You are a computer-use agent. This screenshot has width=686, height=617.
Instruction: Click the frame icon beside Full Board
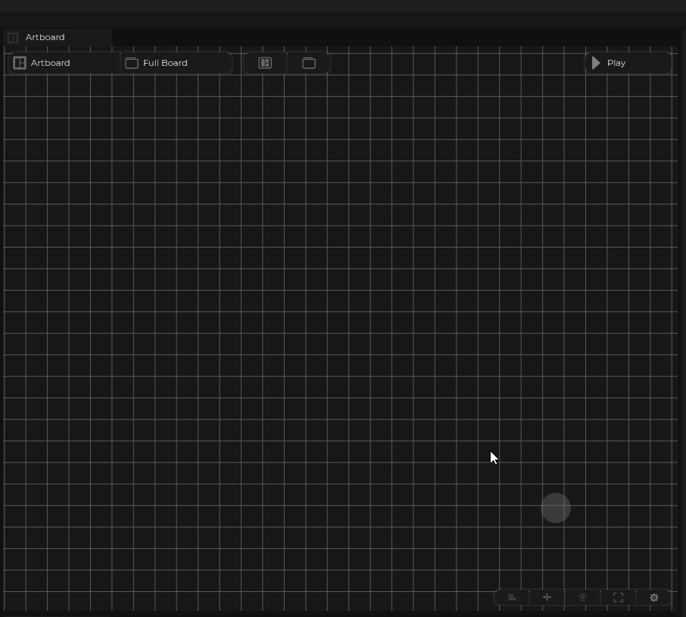[x=132, y=63]
